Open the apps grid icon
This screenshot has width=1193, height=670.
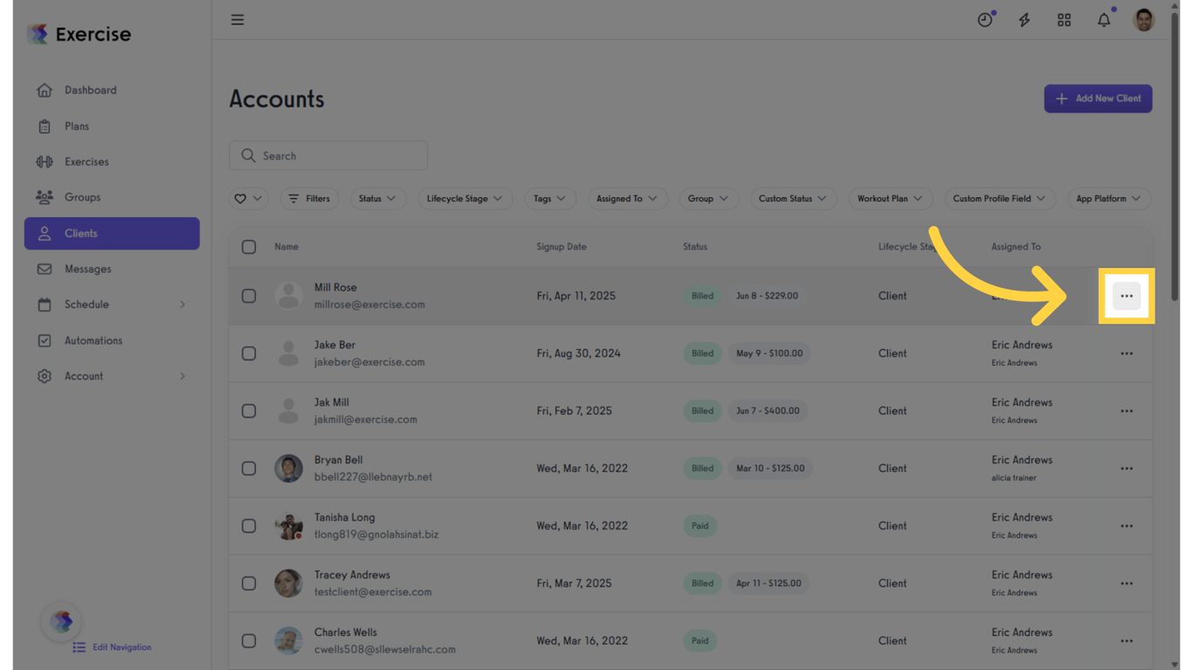click(1064, 19)
